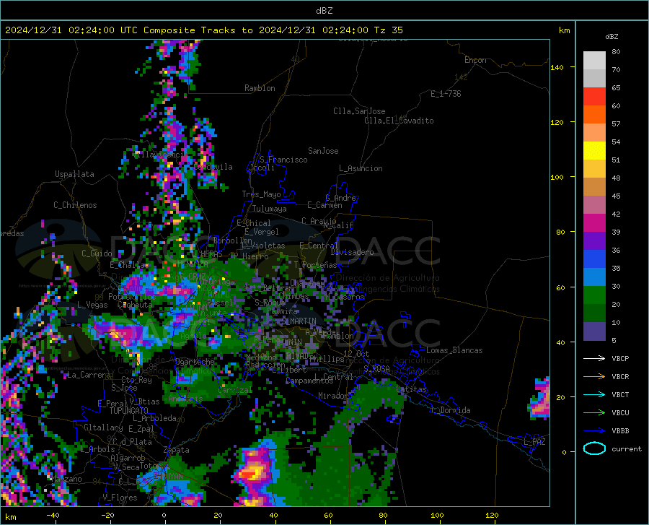Click the cyan 'current' ellipse legend icon
This screenshot has width=649, height=525.
pyautogui.click(x=594, y=448)
